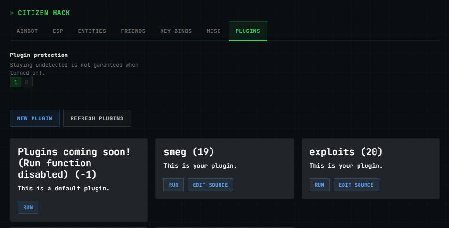Run the exploits plugin

(x=319, y=185)
